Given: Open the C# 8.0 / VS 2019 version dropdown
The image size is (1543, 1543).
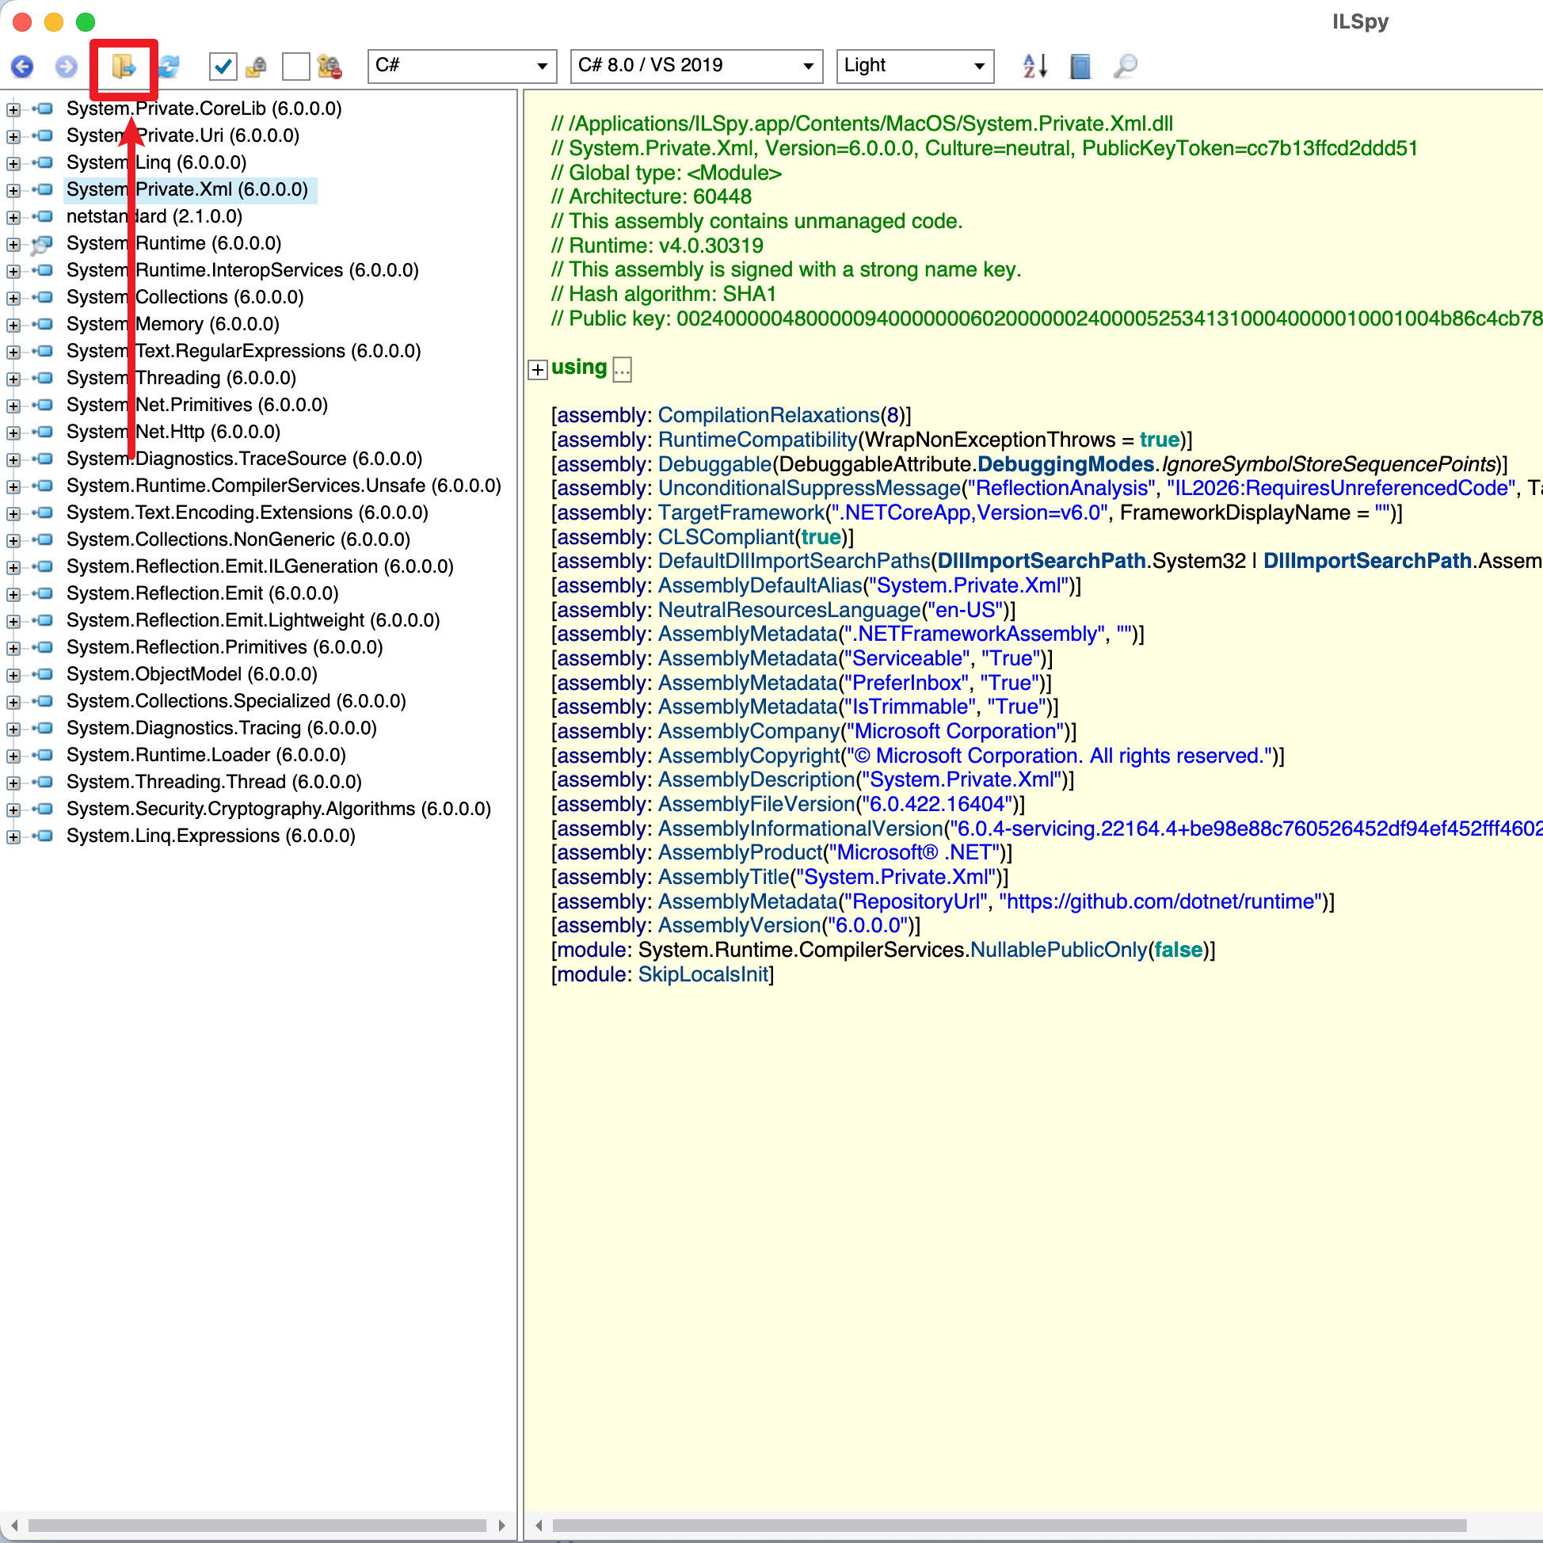Looking at the screenshot, I should (696, 66).
